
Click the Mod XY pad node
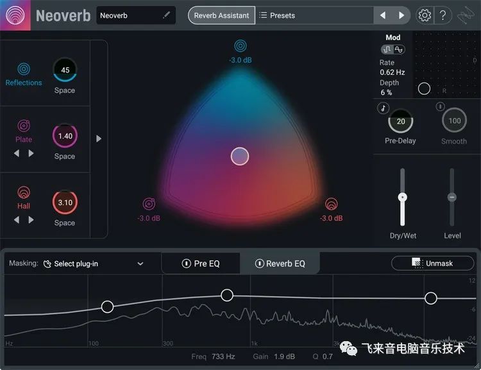[x=424, y=88]
